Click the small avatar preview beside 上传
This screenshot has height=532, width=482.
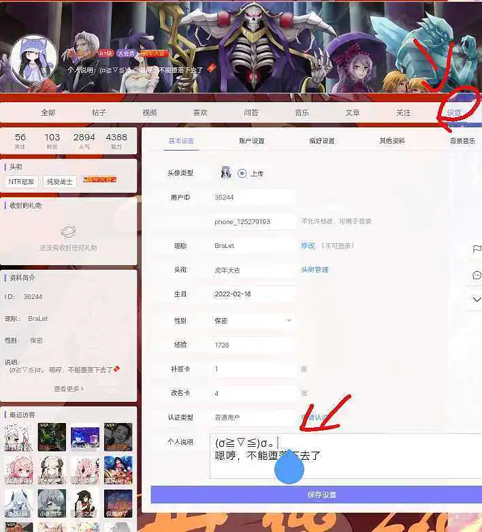226,172
